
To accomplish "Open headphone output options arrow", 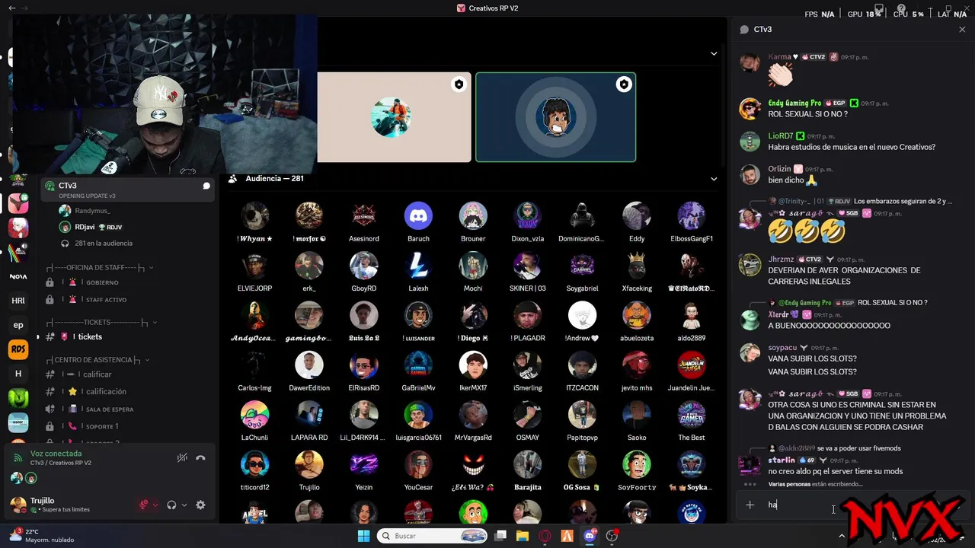I will [x=184, y=505].
